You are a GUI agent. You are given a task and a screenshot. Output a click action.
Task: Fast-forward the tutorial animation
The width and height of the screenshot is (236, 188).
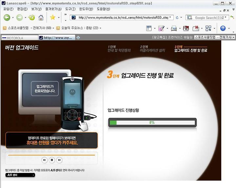[59, 160]
